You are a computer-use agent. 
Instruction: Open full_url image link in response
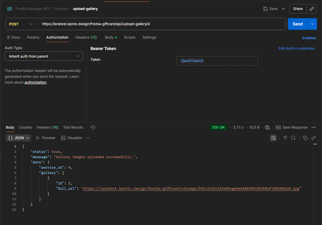[x=191, y=188]
